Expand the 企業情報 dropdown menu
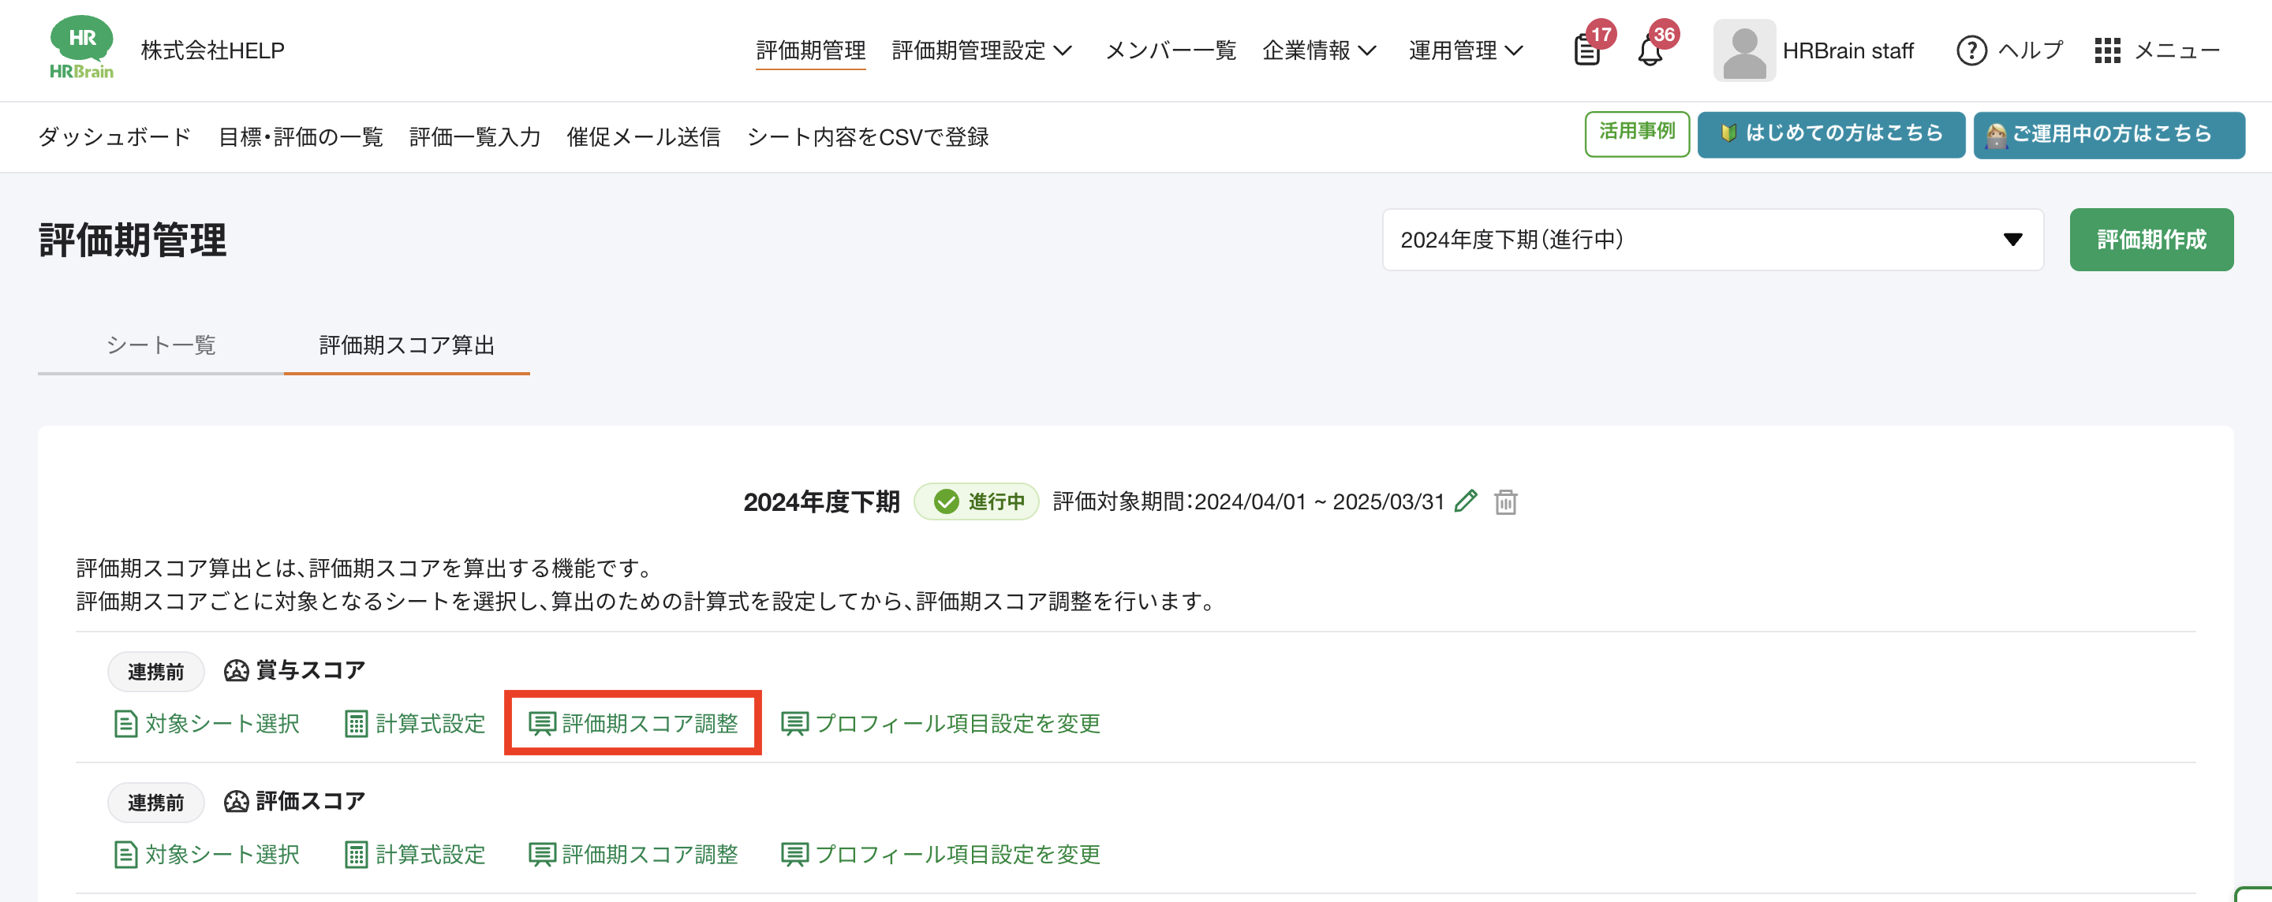 pos(1318,50)
